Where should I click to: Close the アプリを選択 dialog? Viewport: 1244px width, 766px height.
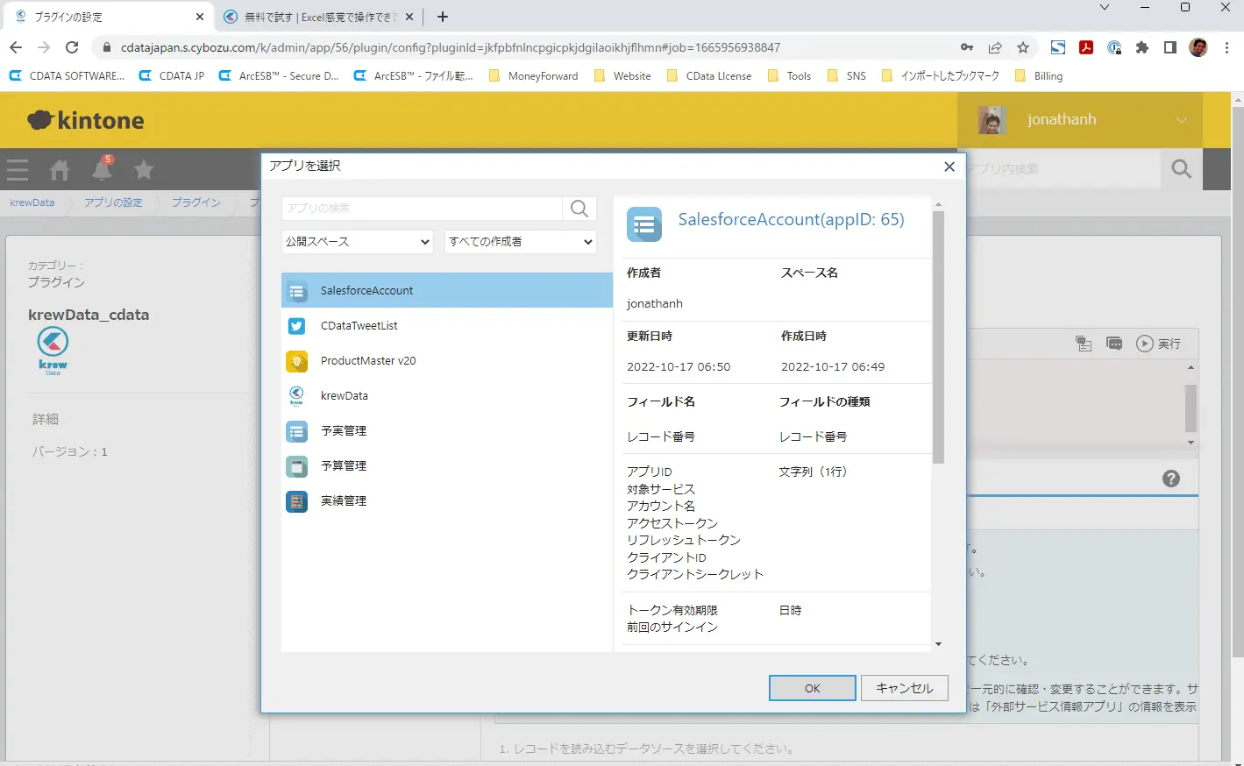[x=949, y=167]
